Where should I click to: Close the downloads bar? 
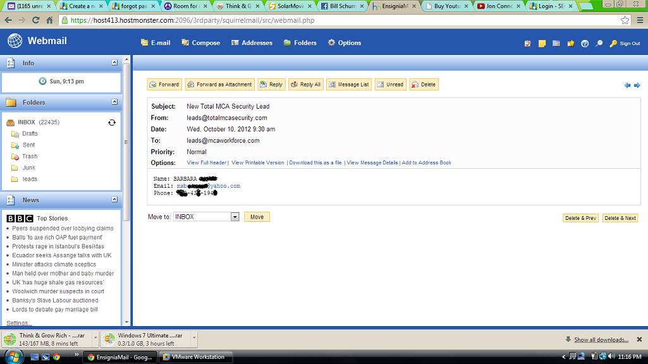coord(639,339)
